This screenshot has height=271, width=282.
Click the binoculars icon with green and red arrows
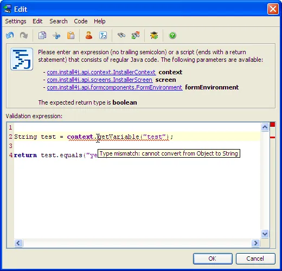point(136,35)
